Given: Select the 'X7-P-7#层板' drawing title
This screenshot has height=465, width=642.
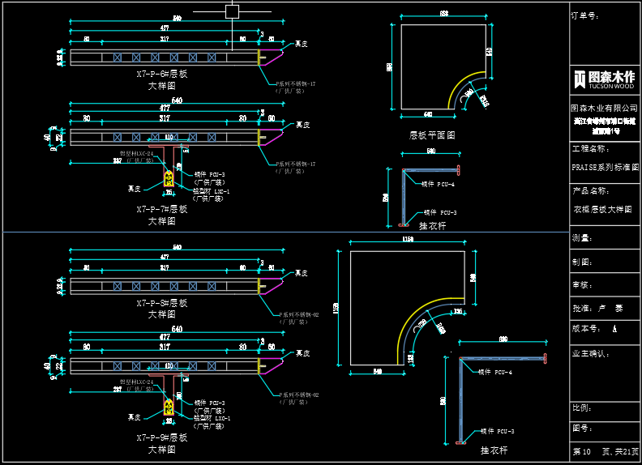Looking at the screenshot, I should (162, 209).
